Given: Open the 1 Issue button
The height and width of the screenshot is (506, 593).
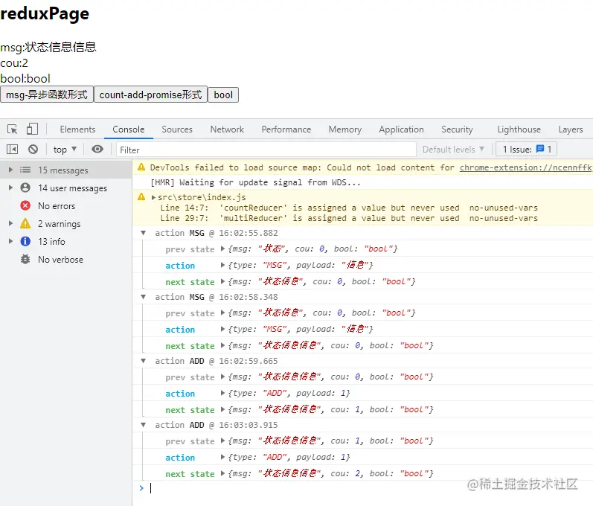Looking at the screenshot, I should 527,150.
